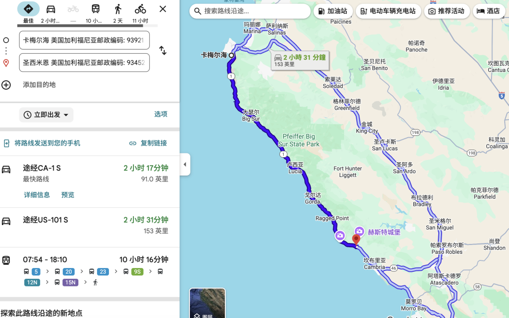The width and height of the screenshot is (509, 318).
Task: Click the bus line 15N badge
Action: (70, 282)
